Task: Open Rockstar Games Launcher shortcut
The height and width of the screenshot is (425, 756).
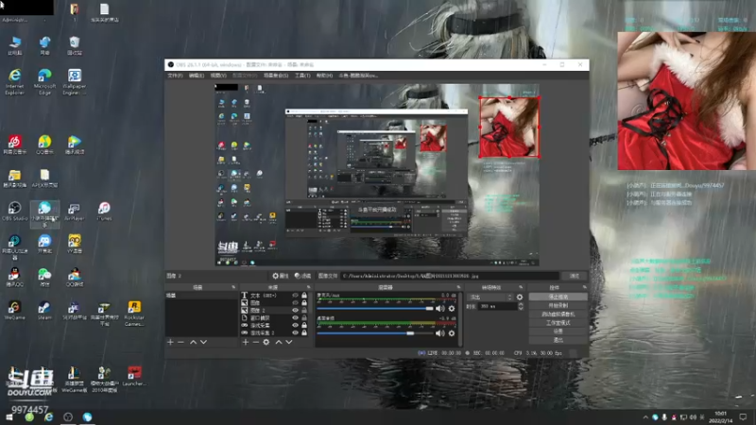Action: click(x=134, y=314)
